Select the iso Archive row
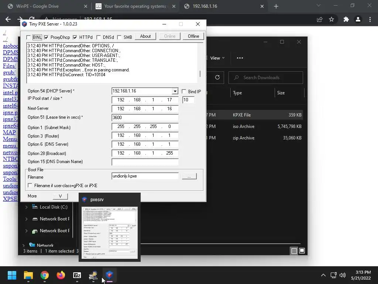Screen dimensions: 378x284 coord(255,126)
